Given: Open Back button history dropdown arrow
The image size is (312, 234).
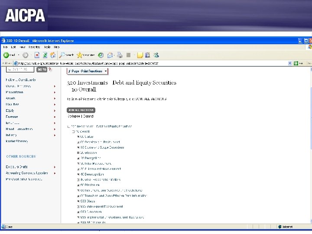Looking at the screenshot, I should tap(19, 55).
